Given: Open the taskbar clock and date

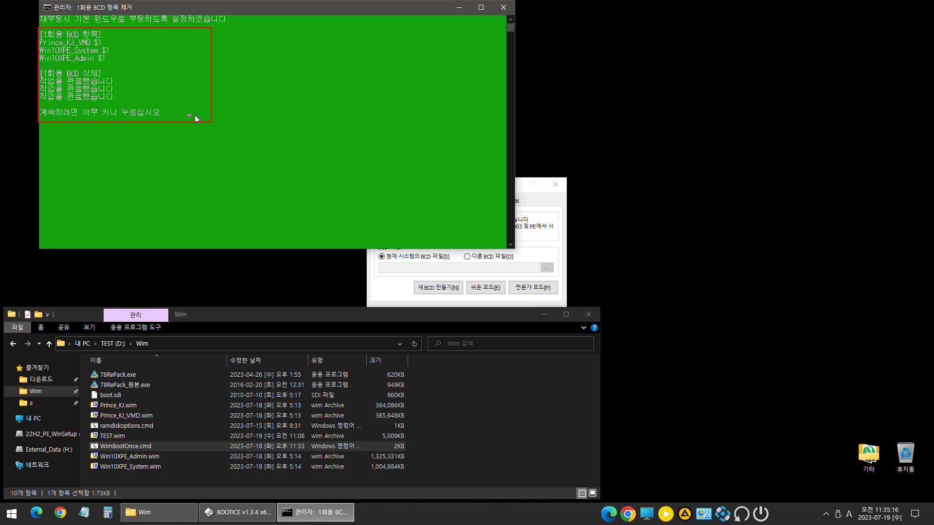Looking at the screenshot, I should [880, 514].
